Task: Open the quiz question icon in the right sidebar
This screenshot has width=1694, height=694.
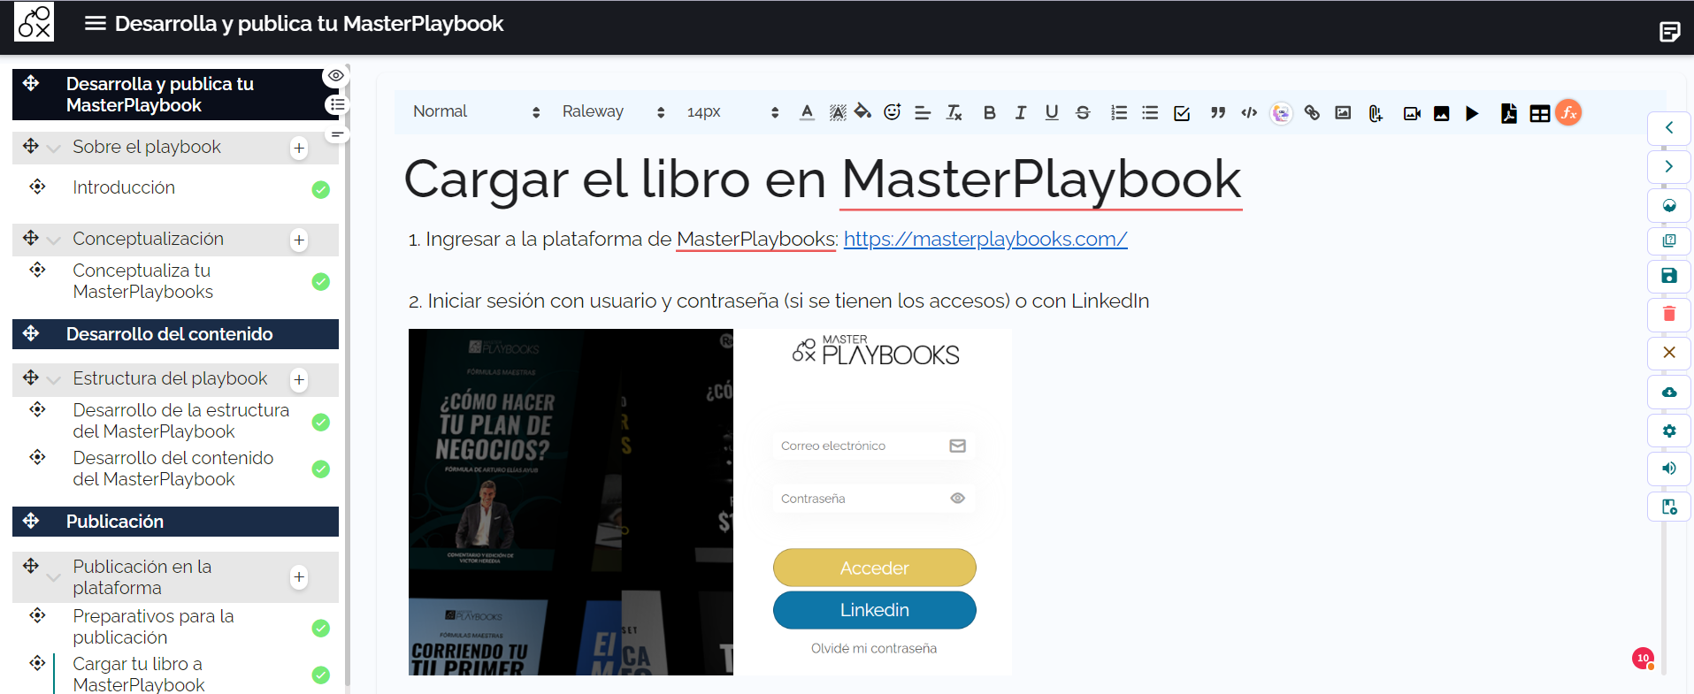Action: pyautogui.click(x=1669, y=240)
